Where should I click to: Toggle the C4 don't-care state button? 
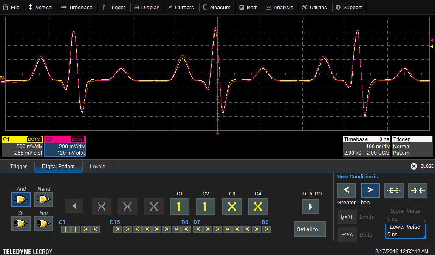click(258, 207)
